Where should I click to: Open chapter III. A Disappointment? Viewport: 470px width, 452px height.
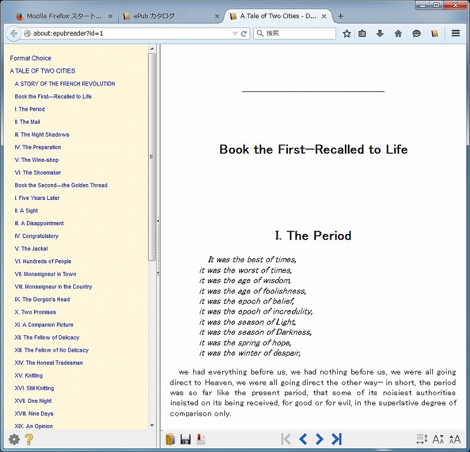click(x=39, y=223)
